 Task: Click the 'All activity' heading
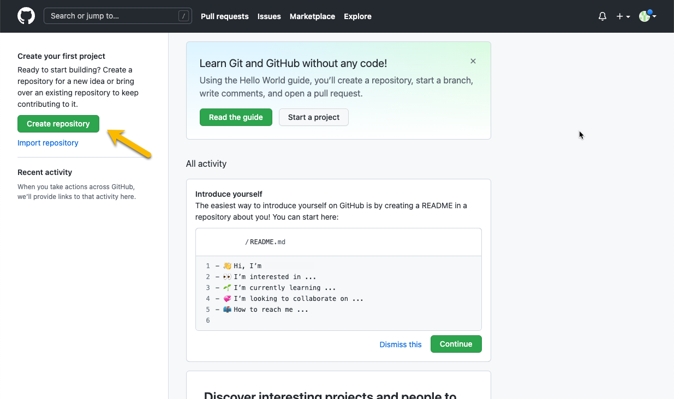click(206, 164)
